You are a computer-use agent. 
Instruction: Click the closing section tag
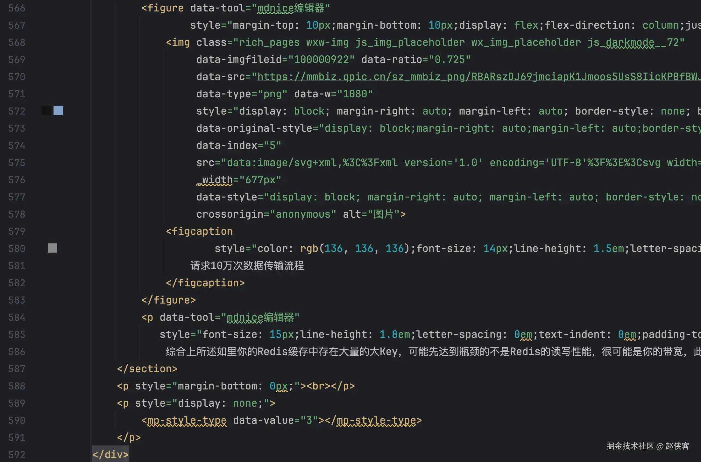(147, 369)
